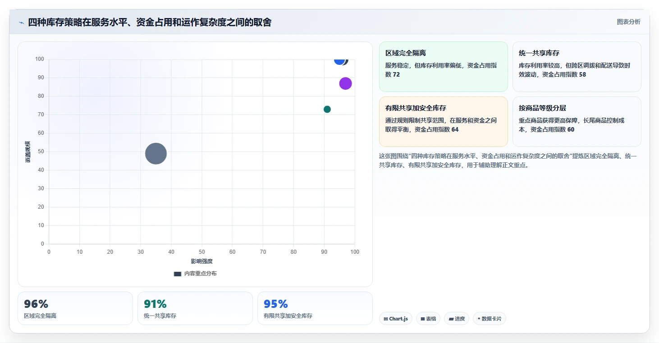Click the y-axis tick label 100

coord(39,59)
